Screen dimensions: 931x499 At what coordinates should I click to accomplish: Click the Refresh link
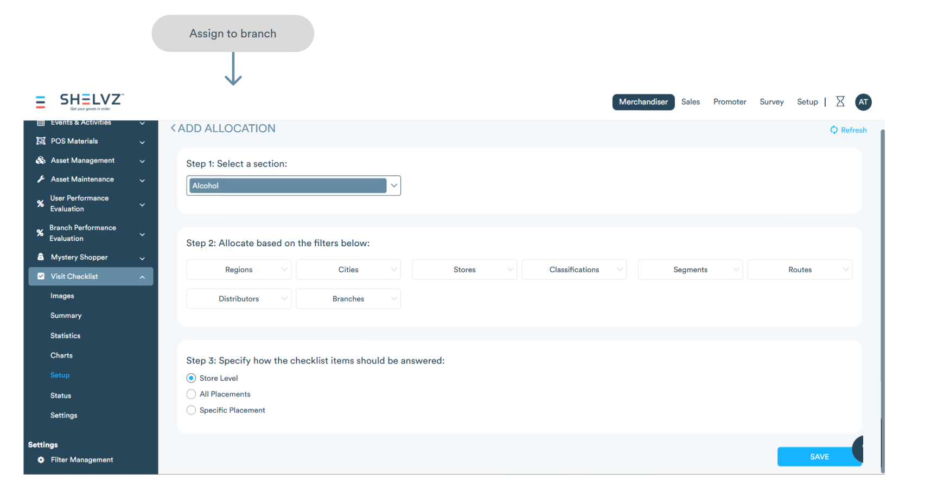click(x=849, y=130)
